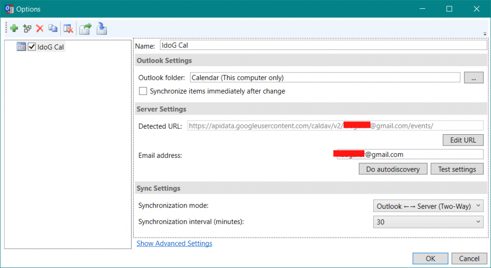Copy the selected profile
This screenshot has width=491, height=268.
point(53,28)
